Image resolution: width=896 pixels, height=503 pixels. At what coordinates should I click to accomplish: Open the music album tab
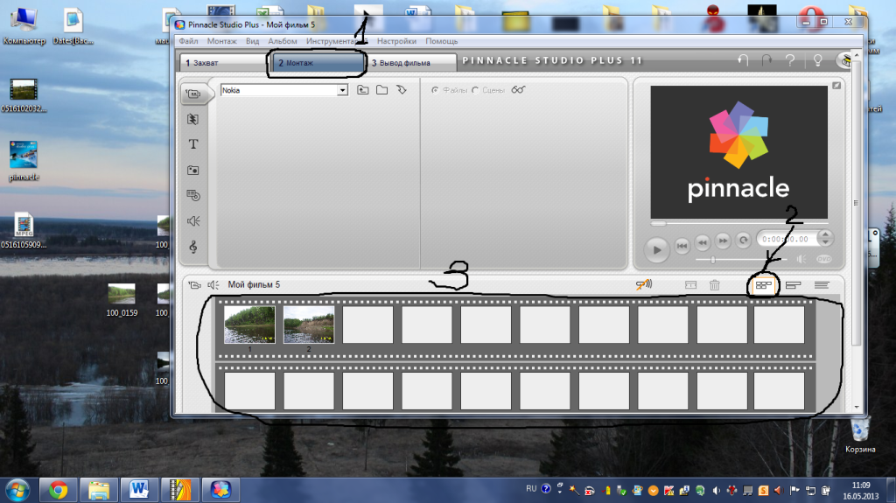point(193,247)
